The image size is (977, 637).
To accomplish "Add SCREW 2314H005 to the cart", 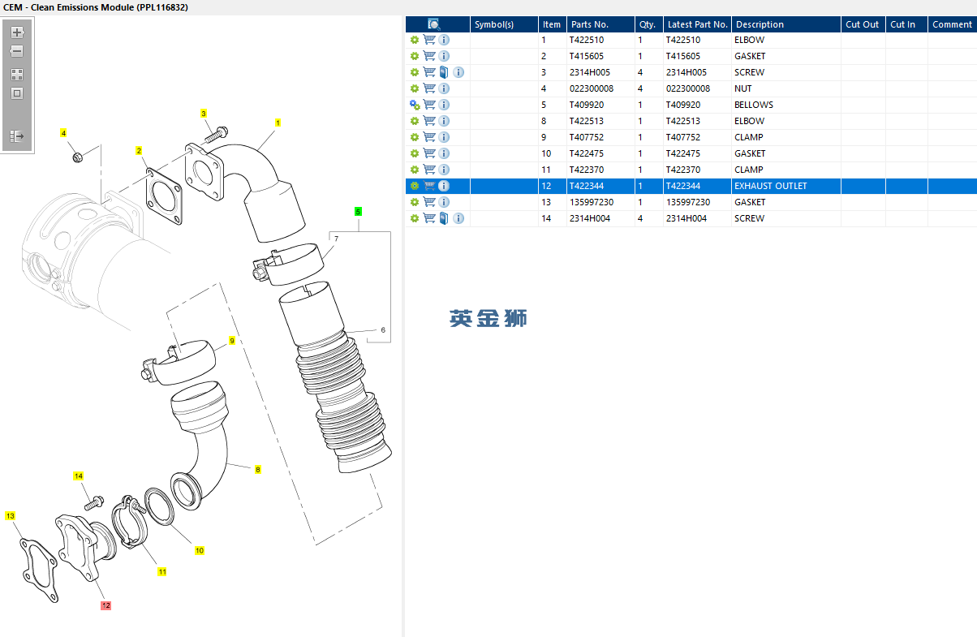I will [x=429, y=72].
